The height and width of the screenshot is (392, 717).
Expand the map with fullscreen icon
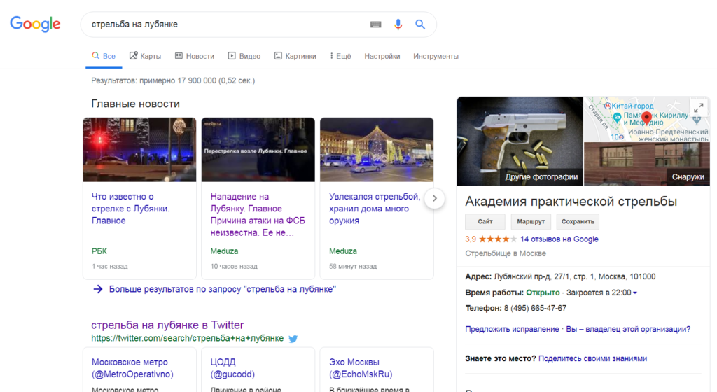(698, 108)
